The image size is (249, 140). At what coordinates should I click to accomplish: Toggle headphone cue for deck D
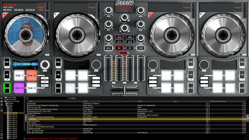pos(130,42)
